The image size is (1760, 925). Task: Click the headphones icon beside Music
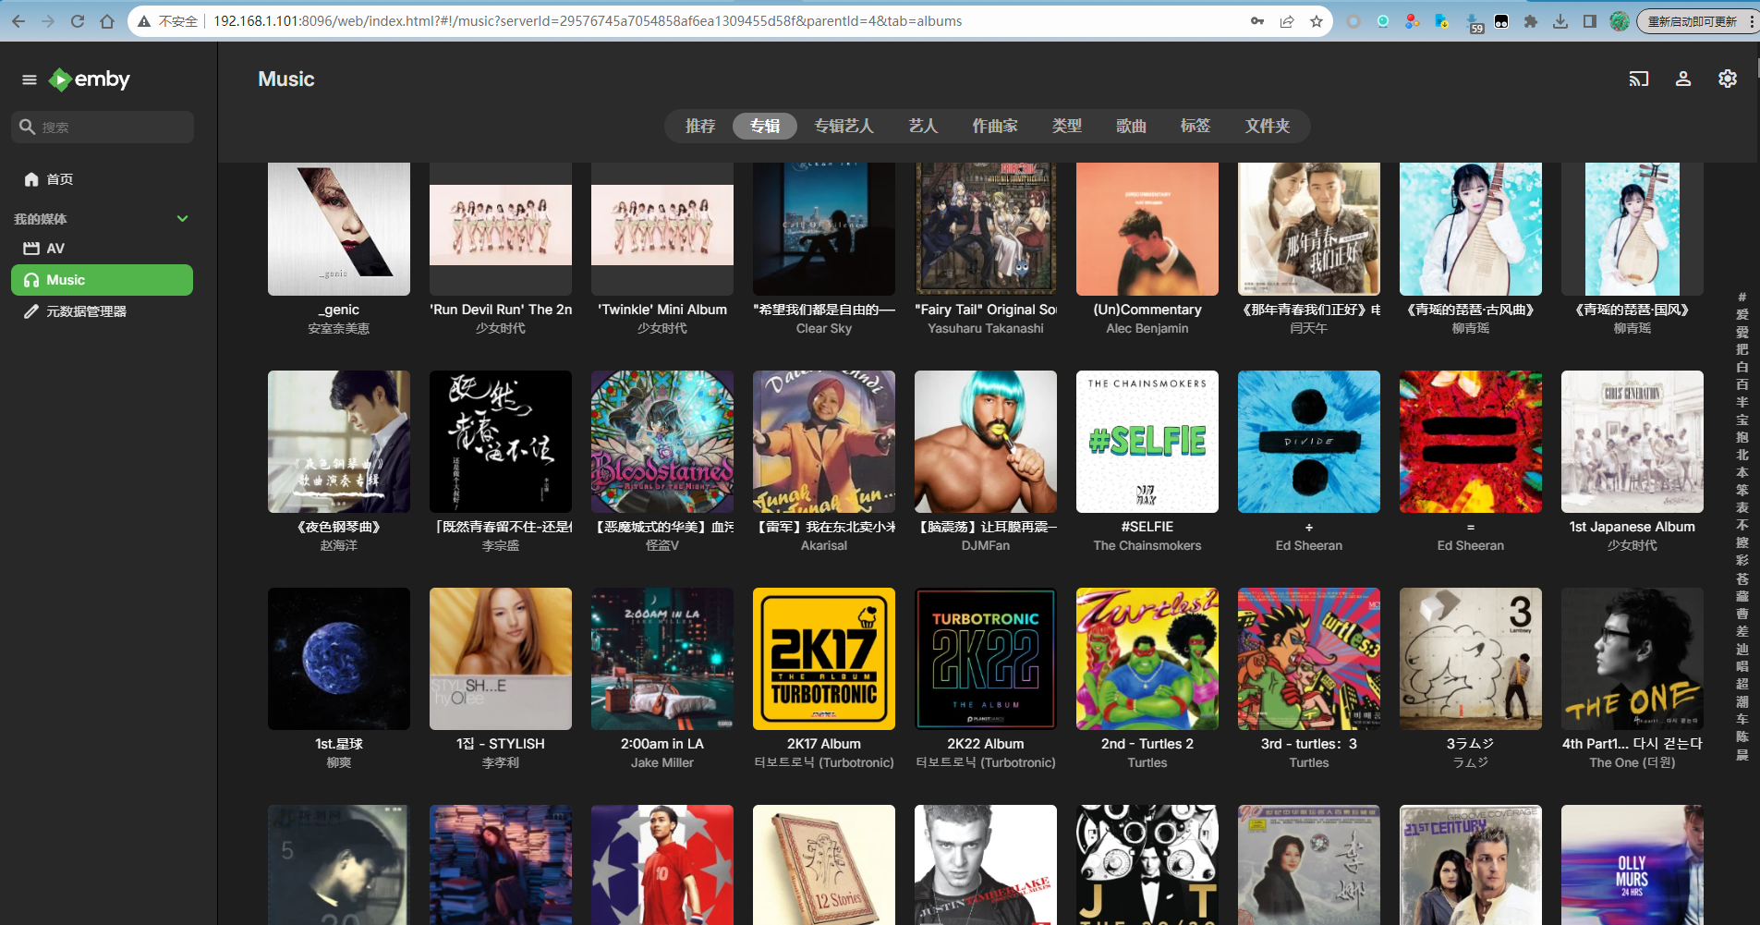point(31,280)
